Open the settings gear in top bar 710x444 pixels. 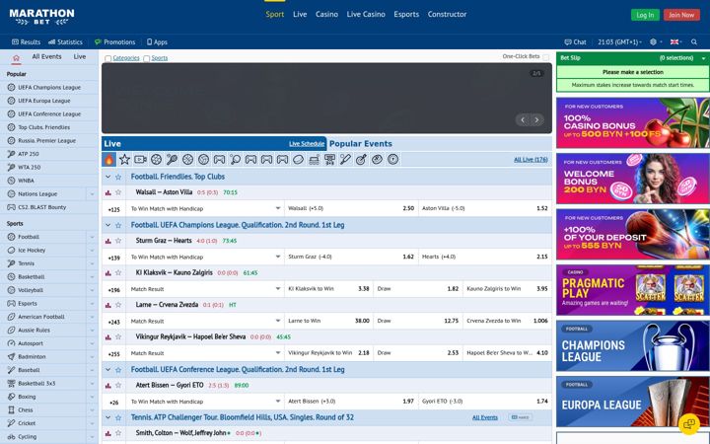653,42
